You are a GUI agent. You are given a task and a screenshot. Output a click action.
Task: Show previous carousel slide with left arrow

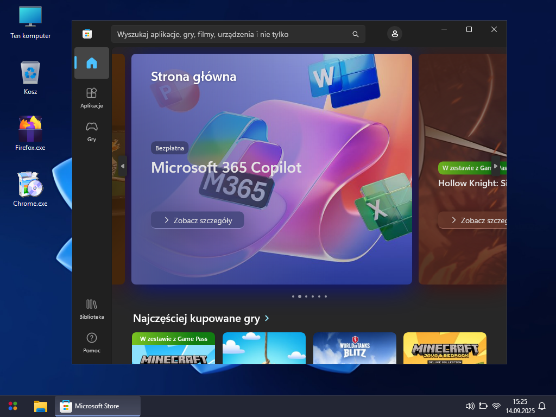pyautogui.click(x=123, y=166)
